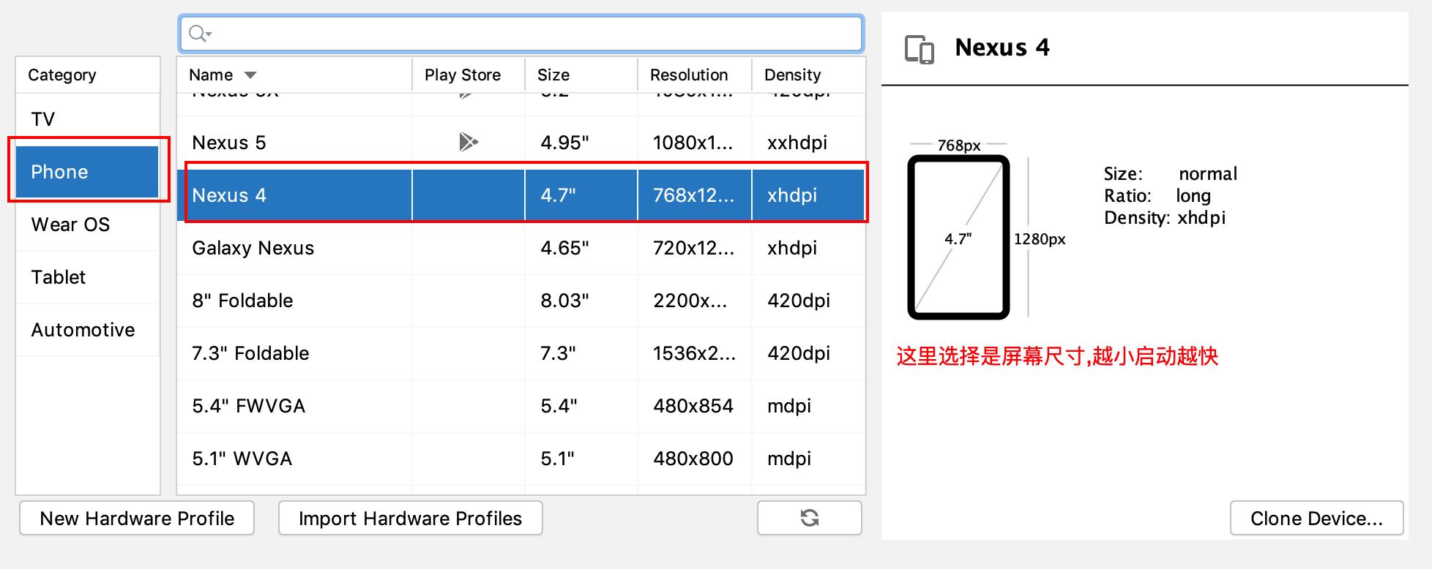Click the Name column sort arrow

pyautogui.click(x=250, y=75)
